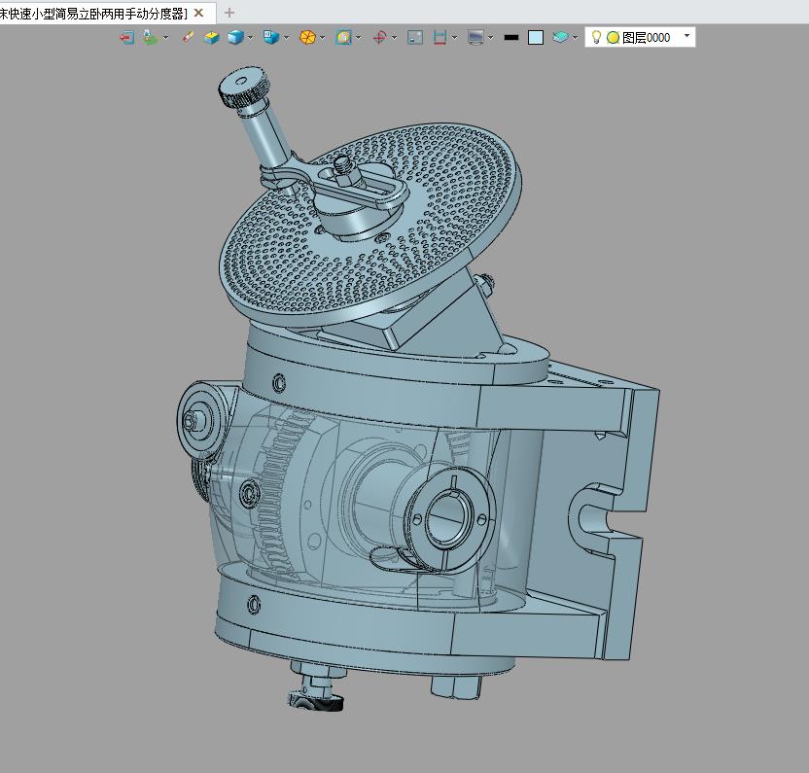Open the 图层0000 layer dropdown list
The height and width of the screenshot is (773, 809).
(686, 36)
